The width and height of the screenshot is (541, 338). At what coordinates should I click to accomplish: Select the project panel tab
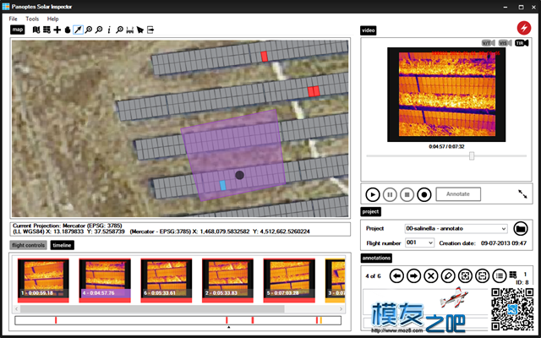point(370,211)
